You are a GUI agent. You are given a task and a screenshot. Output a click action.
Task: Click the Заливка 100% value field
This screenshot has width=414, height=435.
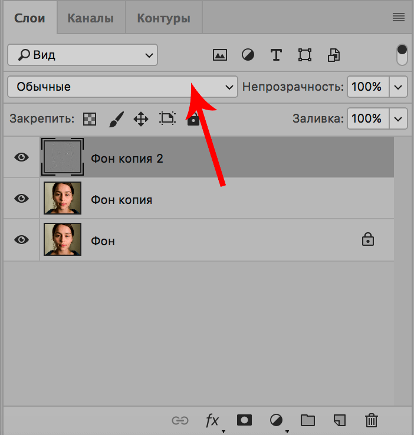[367, 118]
